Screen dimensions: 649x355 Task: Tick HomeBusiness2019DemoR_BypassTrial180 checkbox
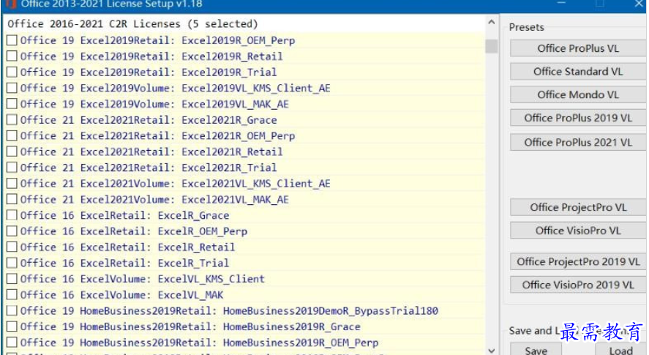tap(12, 310)
